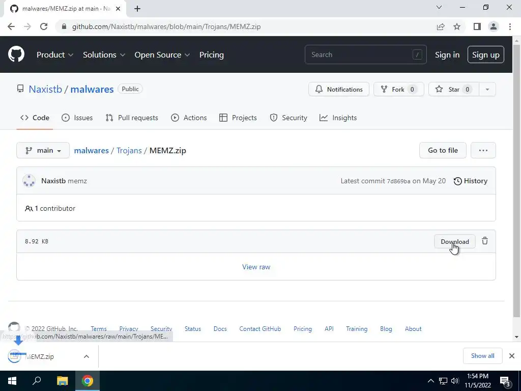The image size is (521, 391).
Task: Show hidden tray icons chevron
Action: click(x=430, y=381)
